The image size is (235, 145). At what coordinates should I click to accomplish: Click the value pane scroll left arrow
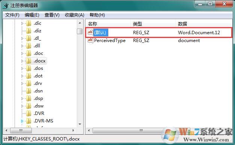pyautogui.click(x=89, y=130)
